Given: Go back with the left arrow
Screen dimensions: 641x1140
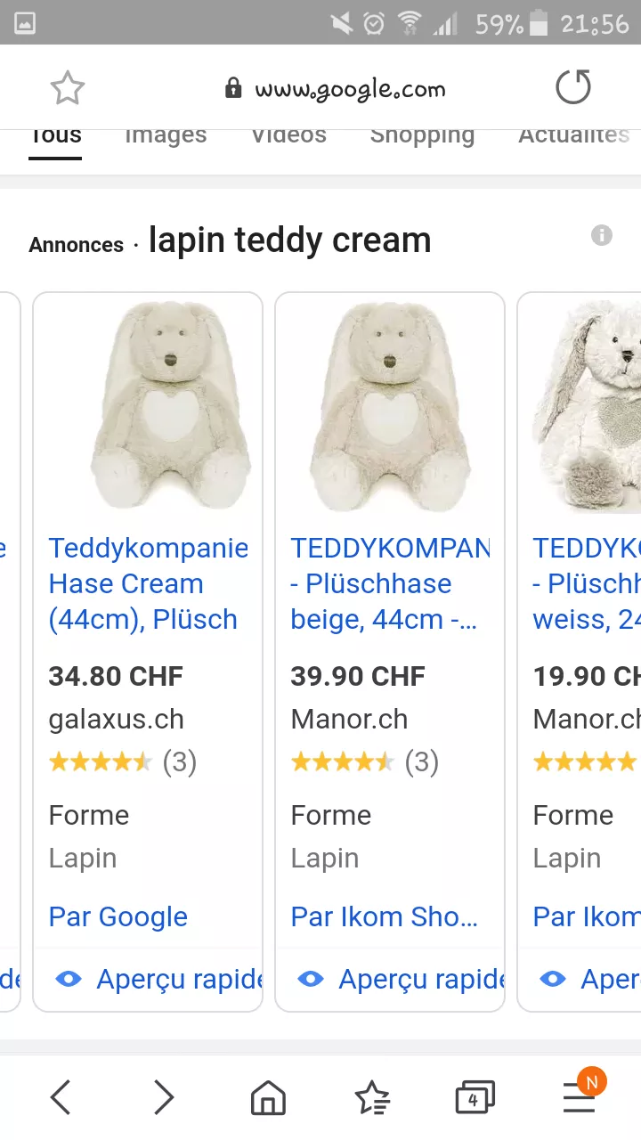Looking at the screenshot, I should coord(61,1097).
